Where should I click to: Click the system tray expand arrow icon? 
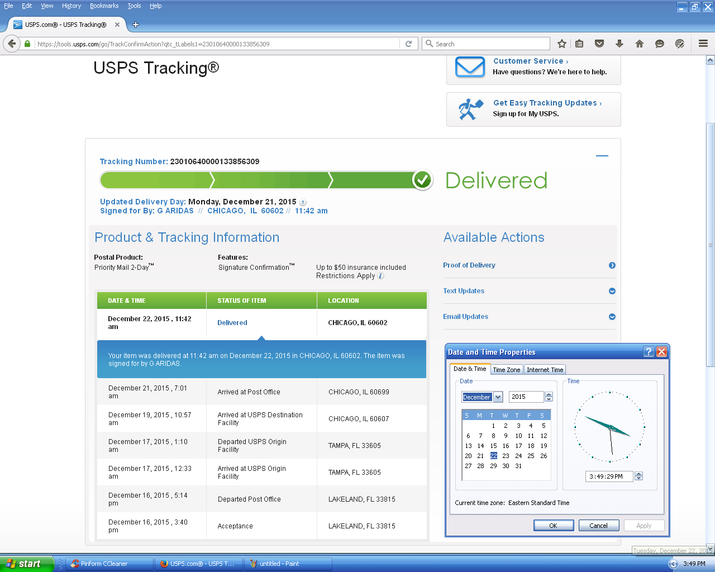coord(673,564)
